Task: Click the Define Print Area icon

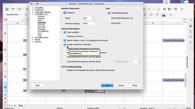Action: coord(165,9)
